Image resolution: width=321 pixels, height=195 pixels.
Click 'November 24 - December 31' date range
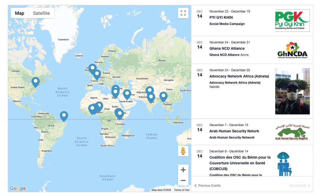point(230,42)
